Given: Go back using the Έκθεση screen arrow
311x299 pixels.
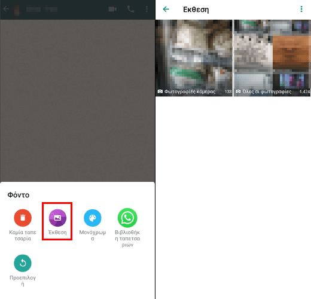Looking at the screenshot, I should (x=166, y=9).
